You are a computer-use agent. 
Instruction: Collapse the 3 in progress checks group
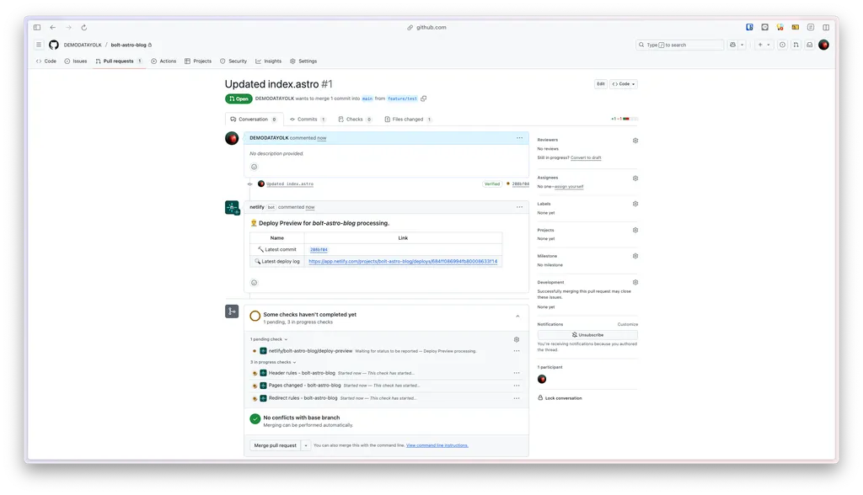click(x=273, y=362)
